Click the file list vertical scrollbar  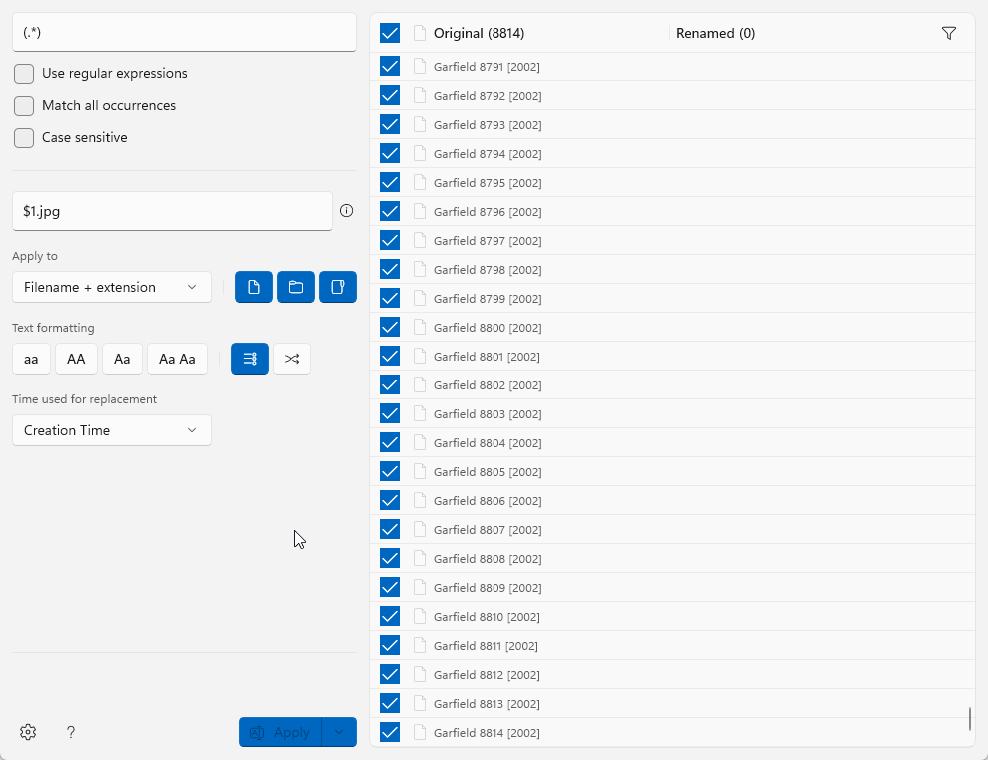click(x=969, y=719)
